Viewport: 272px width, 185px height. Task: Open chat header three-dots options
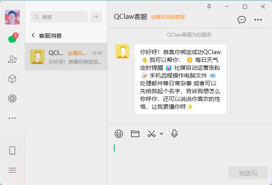point(258,20)
